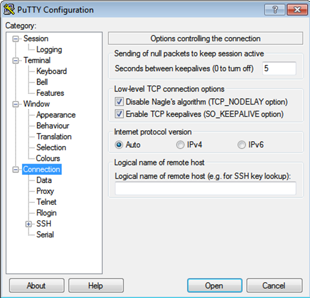Image resolution: width=310 pixels, height=298 pixels.
Task: Expand the SSH tree node
Action: click(x=28, y=224)
